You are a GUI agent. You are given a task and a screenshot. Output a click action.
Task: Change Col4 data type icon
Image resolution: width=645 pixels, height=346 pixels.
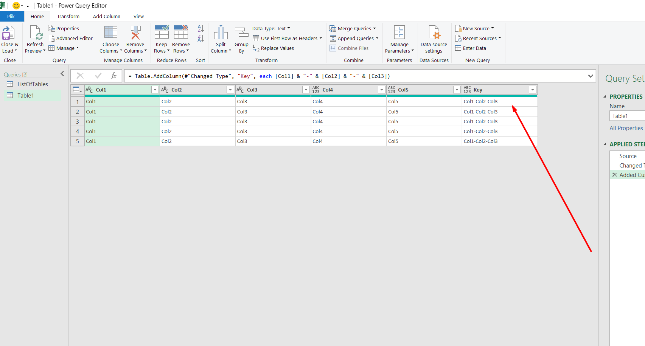click(x=316, y=90)
